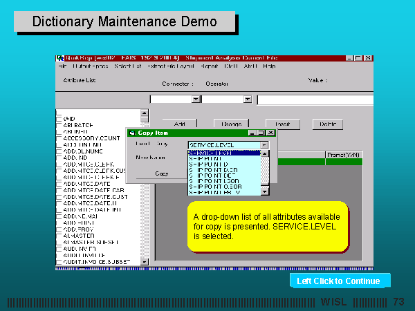The width and height of the screenshot is (415, 311).
Task: Click the application icon in main title bar
Action: 59,58
